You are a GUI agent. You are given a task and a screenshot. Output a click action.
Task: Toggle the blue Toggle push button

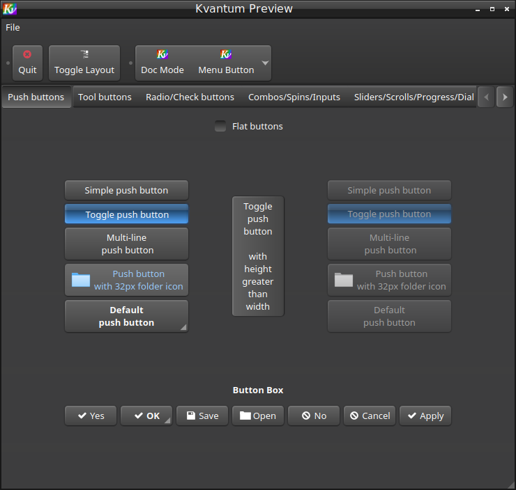126,214
